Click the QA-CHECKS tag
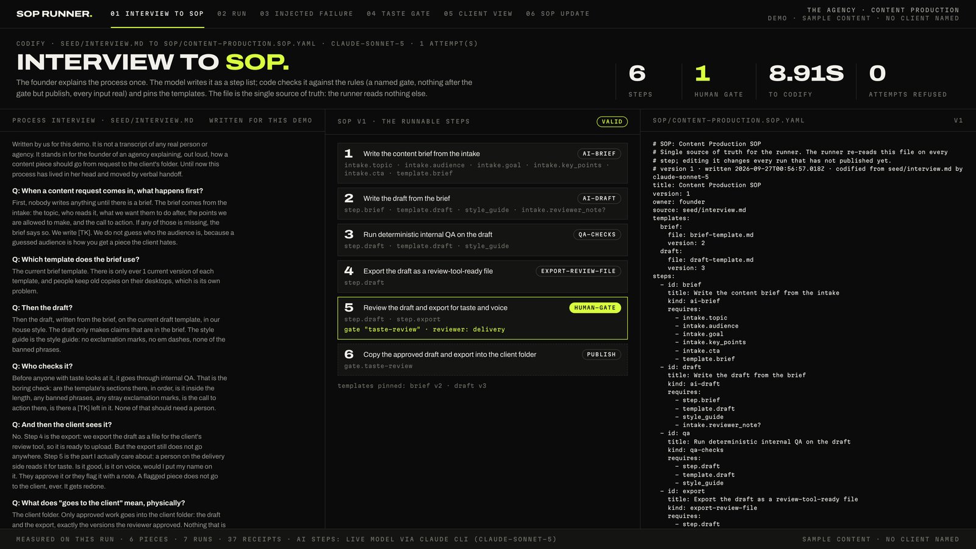 pyautogui.click(x=597, y=234)
